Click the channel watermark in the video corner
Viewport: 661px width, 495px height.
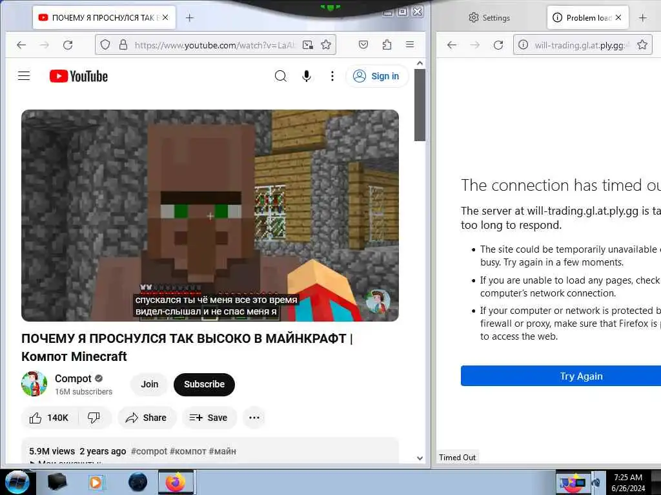click(x=378, y=301)
